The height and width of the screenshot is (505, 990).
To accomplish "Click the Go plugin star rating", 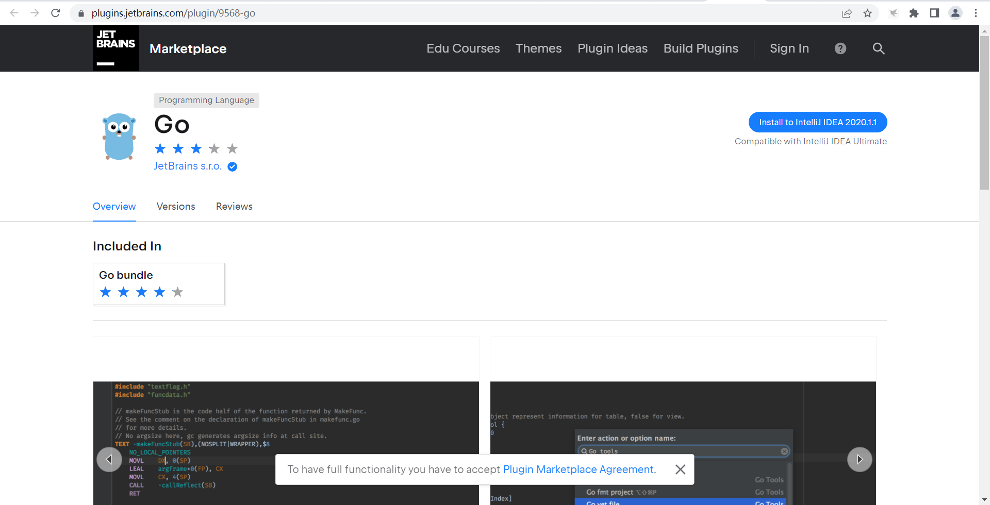I will [196, 149].
